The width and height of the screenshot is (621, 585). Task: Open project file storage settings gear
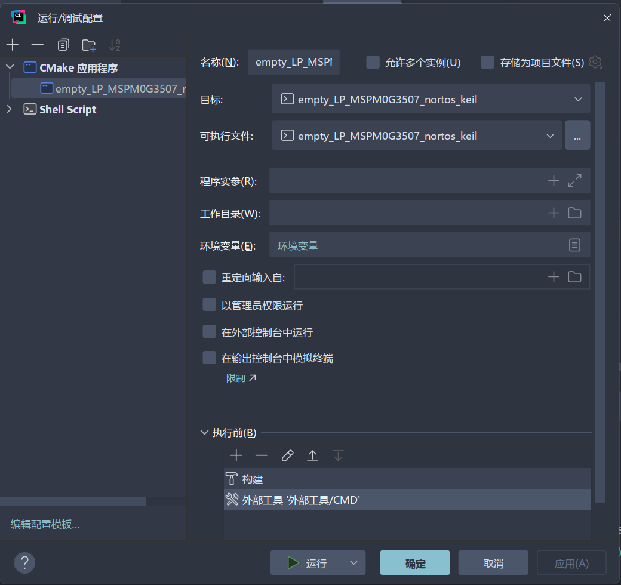tap(595, 62)
